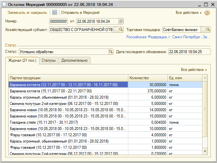The height and width of the screenshot is (163, 217).
Task: Click unit cell тонна in first Баранина котлета row
Action: (x=185, y=84)
